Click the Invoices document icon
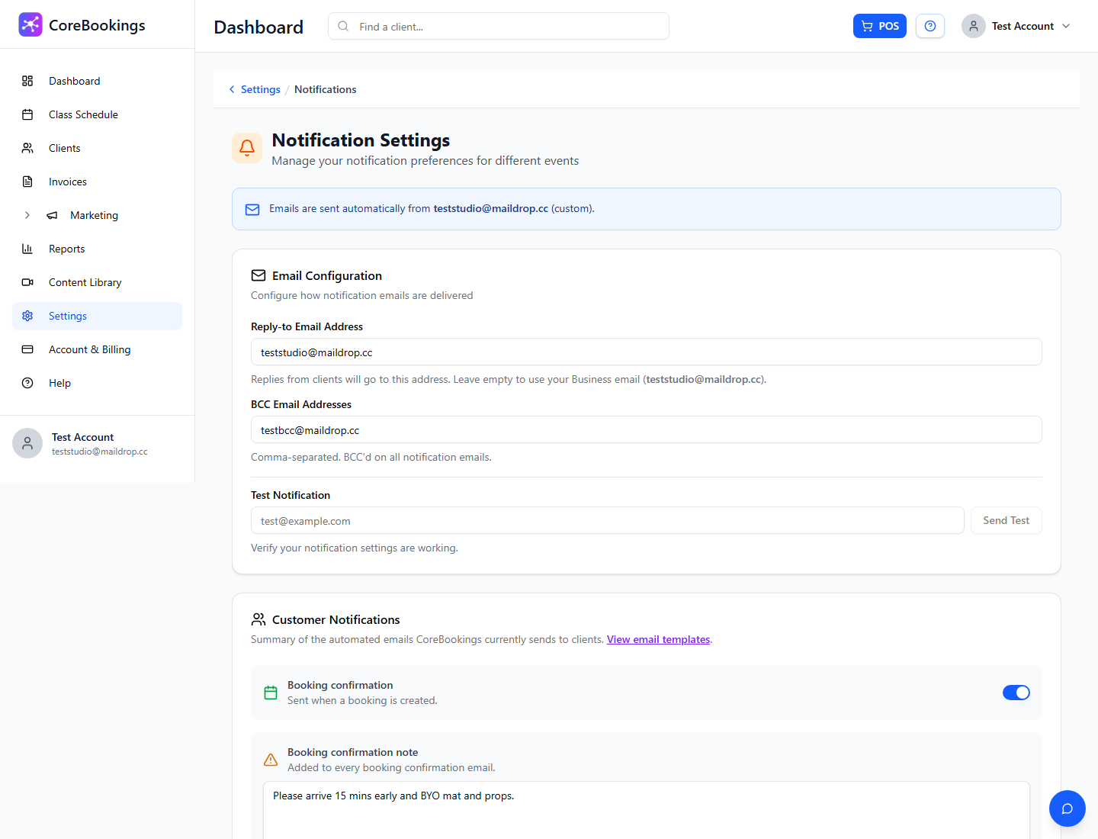This screenshot has height=839, width=1098. pyautogui.click(x=27, y=182)
